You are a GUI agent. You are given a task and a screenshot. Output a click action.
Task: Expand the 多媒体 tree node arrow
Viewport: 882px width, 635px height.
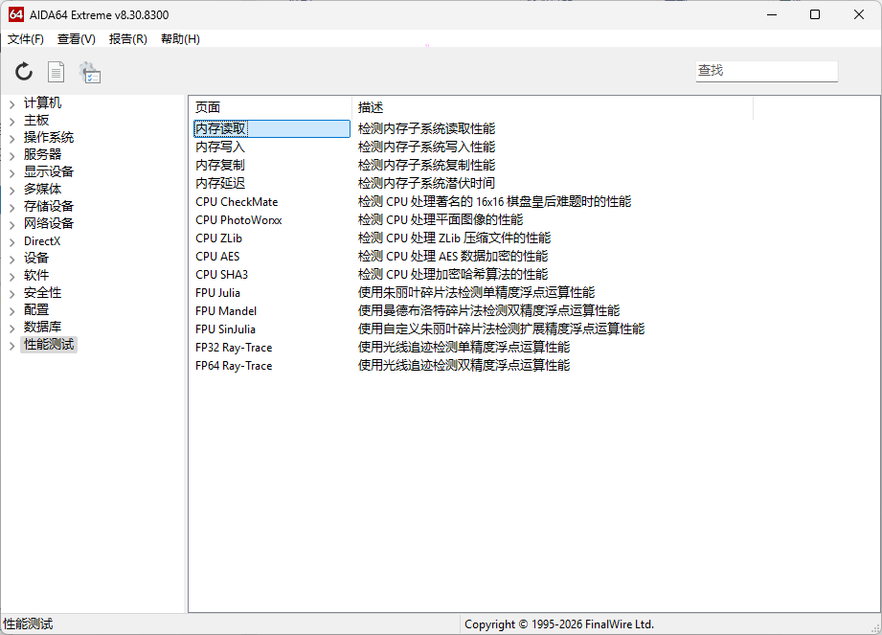pyautogui.click(x=11, y=190)
